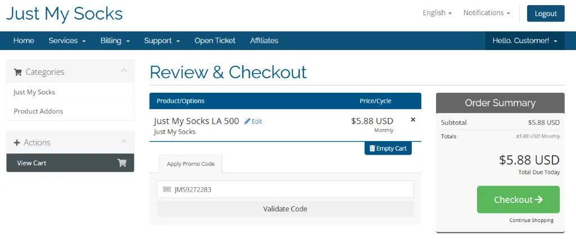The height and width of the screenshot is (249, 576).
Task: Select Product Addons category
Action: 70,111
